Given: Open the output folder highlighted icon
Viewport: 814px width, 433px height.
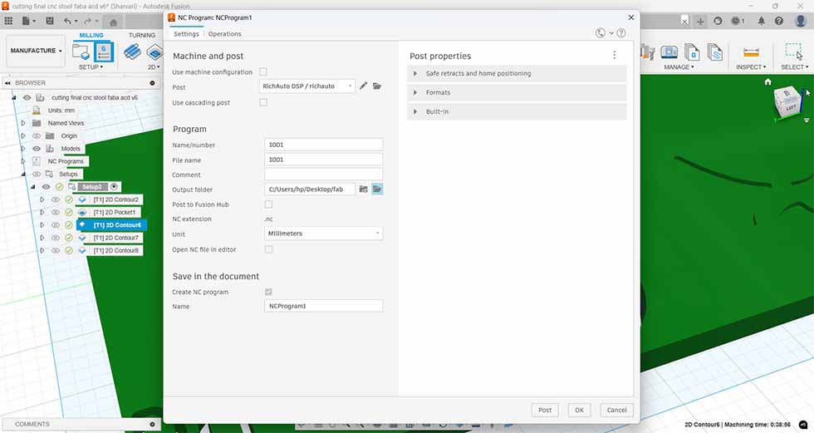Looking at the screenshot, I should tap(377, 189).
